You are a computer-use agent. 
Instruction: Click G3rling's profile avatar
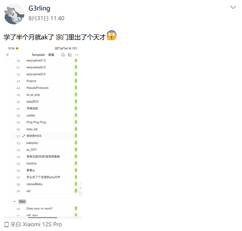[x=14, y=14]
